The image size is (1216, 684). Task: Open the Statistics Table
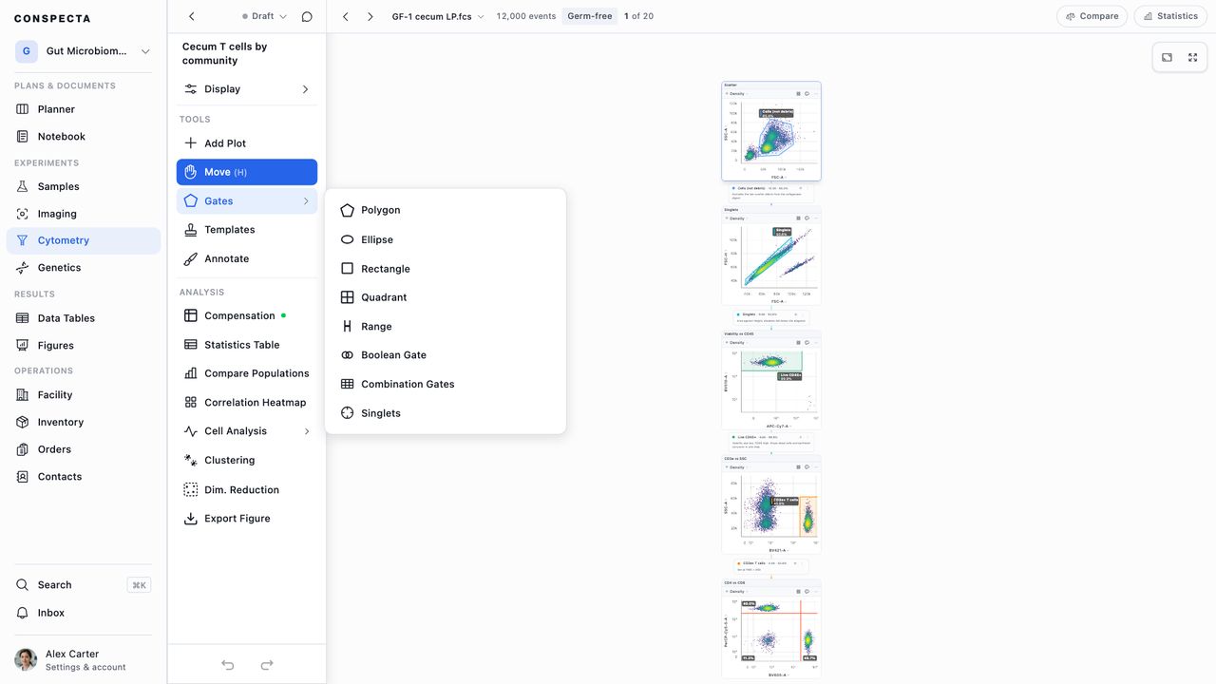click(x=247, y=345)
